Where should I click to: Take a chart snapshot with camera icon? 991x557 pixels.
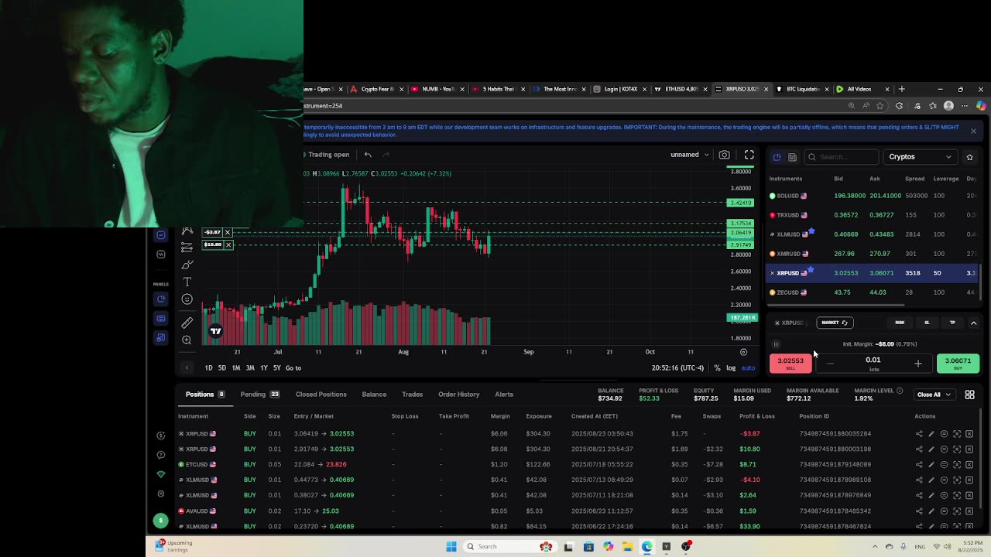(x=724, y=155)
